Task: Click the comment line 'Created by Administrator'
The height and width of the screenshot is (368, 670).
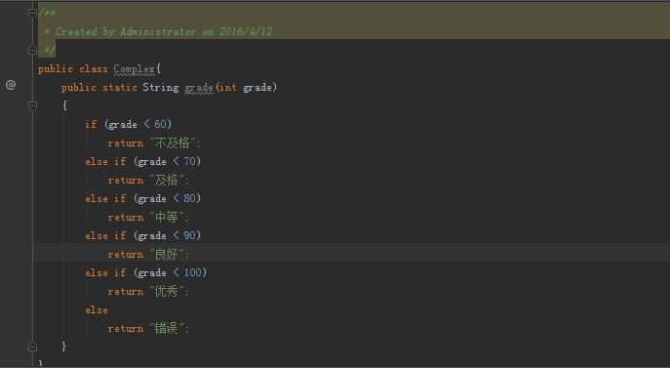Action: [164, 31]
